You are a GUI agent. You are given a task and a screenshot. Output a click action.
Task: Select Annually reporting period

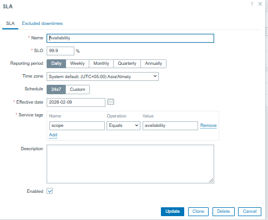(153, 64)
